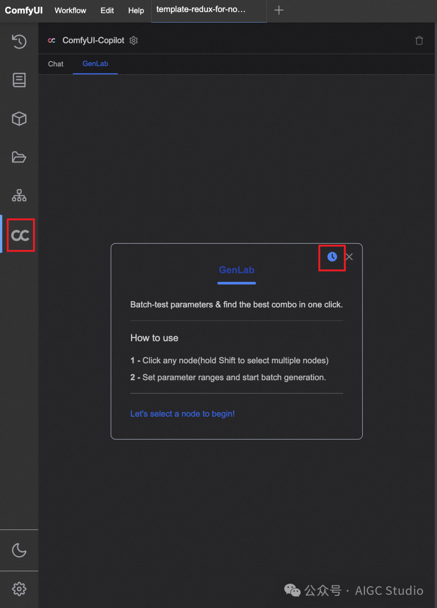Viewport: 437px width, 608px height.
Task: Click 'Let's select a node to begin!'
Action: click(182, 414)
